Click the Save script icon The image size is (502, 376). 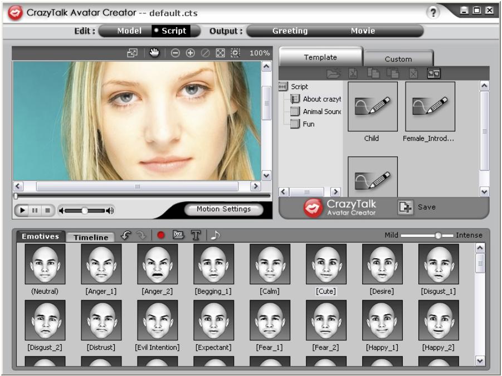[x=405, y=207]
